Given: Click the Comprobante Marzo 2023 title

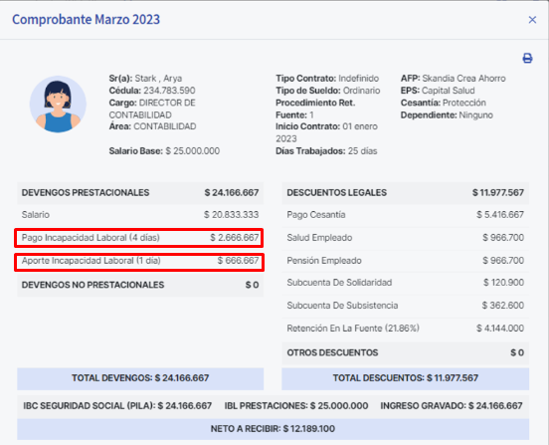Looking at the screenshot, I should pos(87,19).
